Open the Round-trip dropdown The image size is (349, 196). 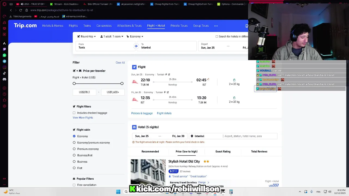coord(86,36)
